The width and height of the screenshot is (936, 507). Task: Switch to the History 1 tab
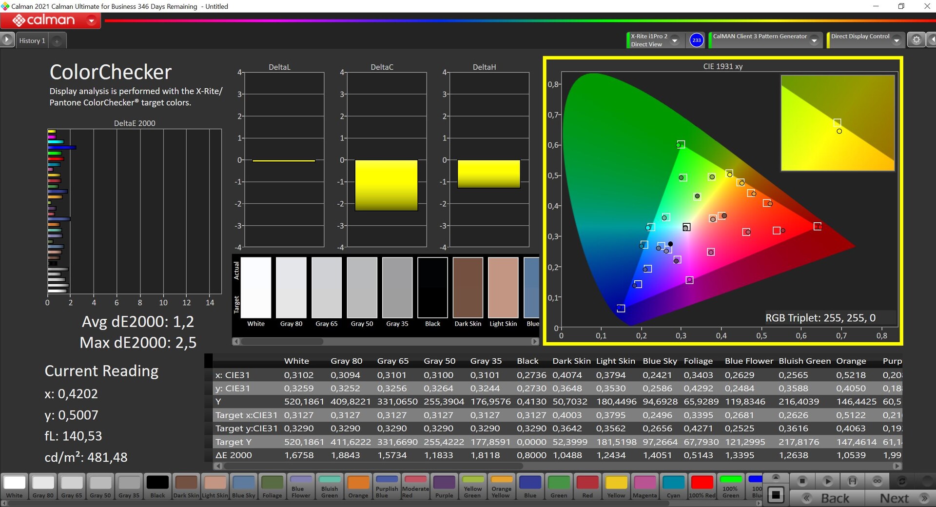click(32, 41)
